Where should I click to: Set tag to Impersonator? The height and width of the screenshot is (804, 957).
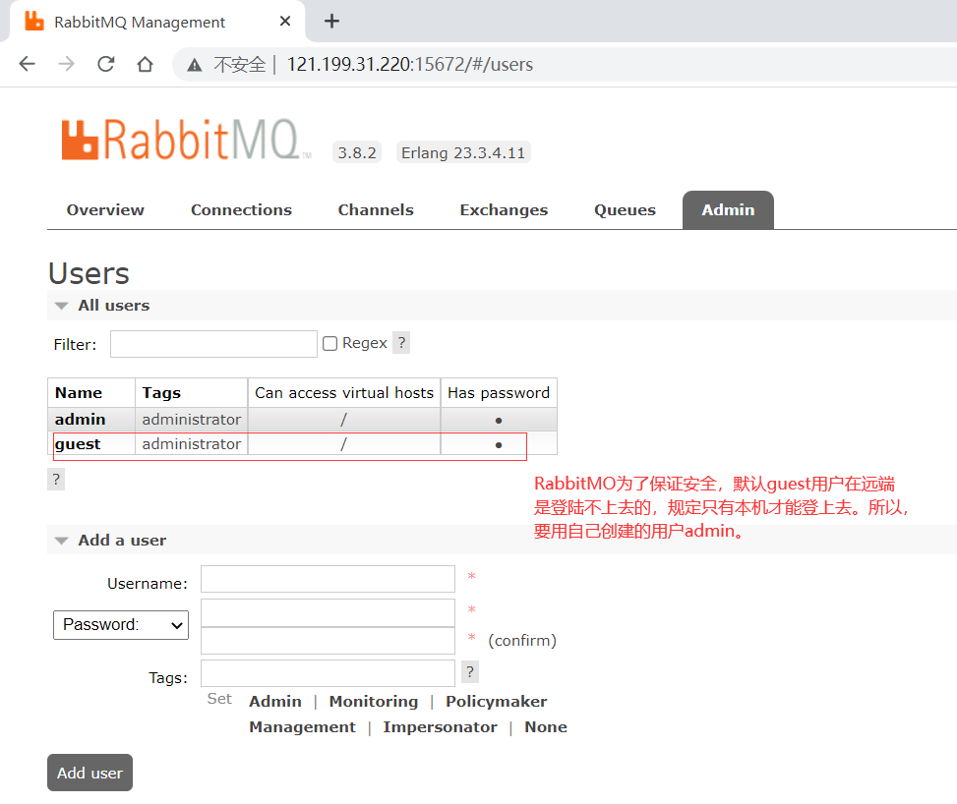pos(440,727)
